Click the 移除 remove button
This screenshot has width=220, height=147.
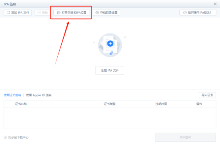[x=43, y=12]
